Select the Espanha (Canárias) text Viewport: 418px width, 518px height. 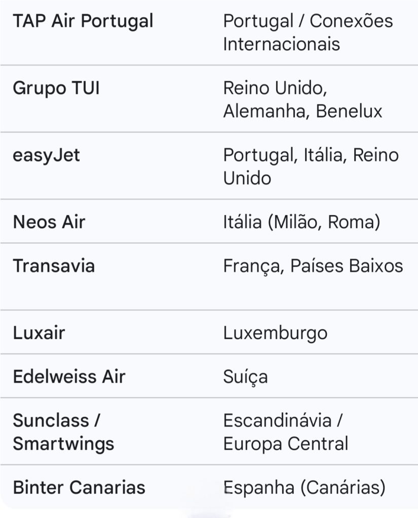click(304, 488)
